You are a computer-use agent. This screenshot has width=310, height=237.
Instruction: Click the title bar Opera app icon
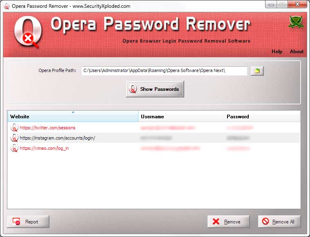tap(6, 6)
